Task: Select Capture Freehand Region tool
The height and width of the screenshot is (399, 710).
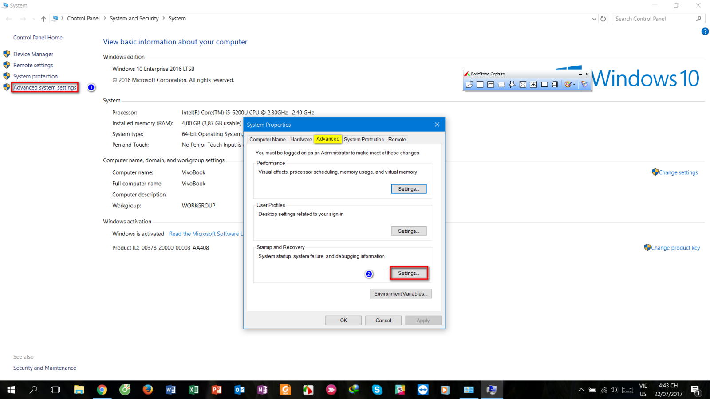Action: pos(511,84)
